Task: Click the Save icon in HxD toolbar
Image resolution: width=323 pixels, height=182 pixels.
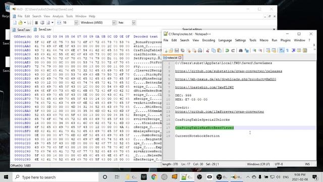Action: [29, 22]
